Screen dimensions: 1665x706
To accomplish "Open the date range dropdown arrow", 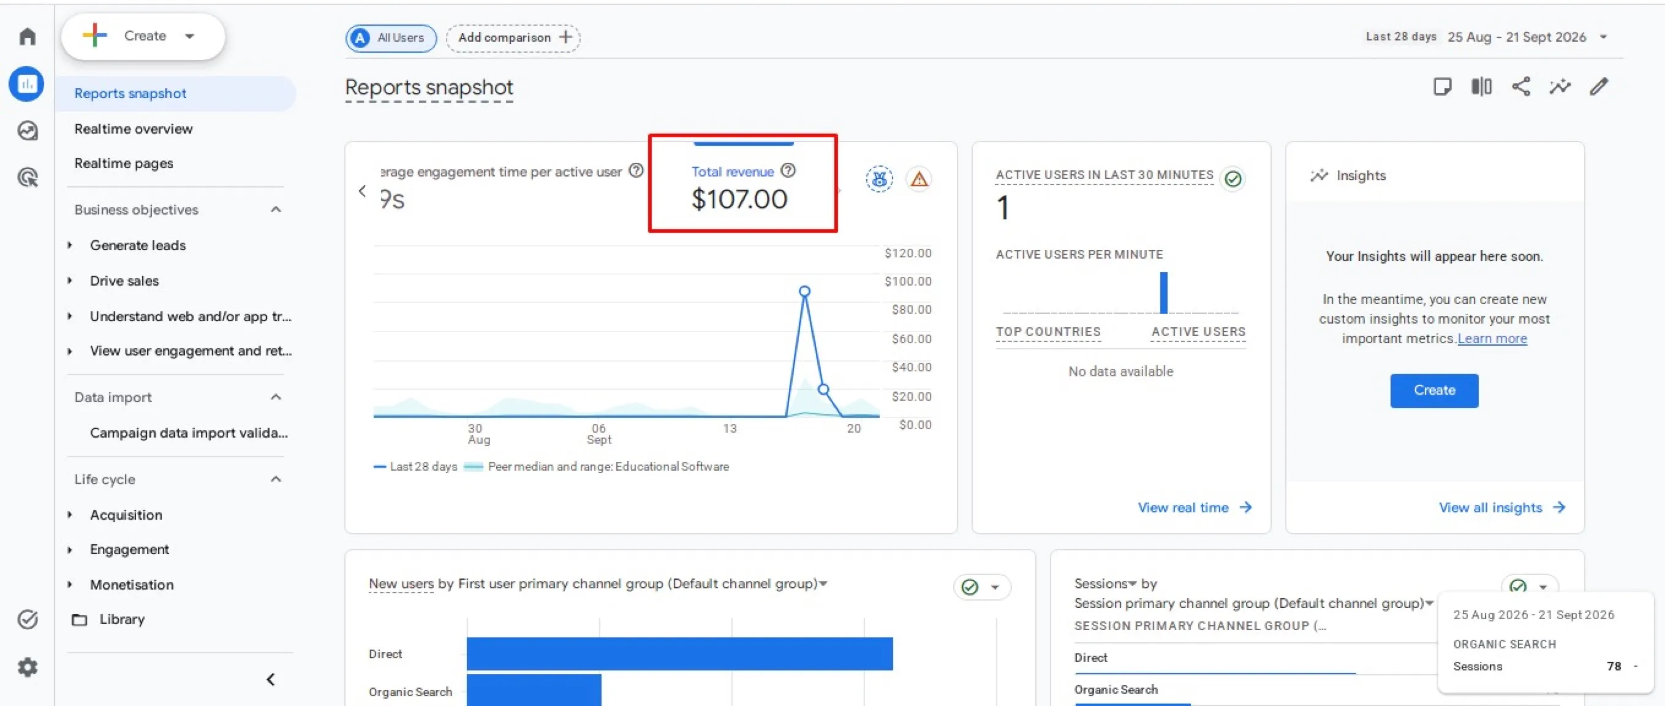I will tap(1603, 37).
